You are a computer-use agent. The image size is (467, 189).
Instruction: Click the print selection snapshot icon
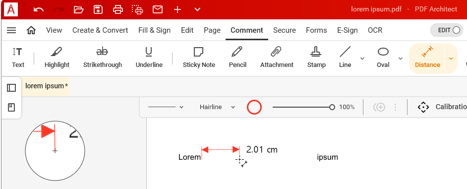coord(138,9)
